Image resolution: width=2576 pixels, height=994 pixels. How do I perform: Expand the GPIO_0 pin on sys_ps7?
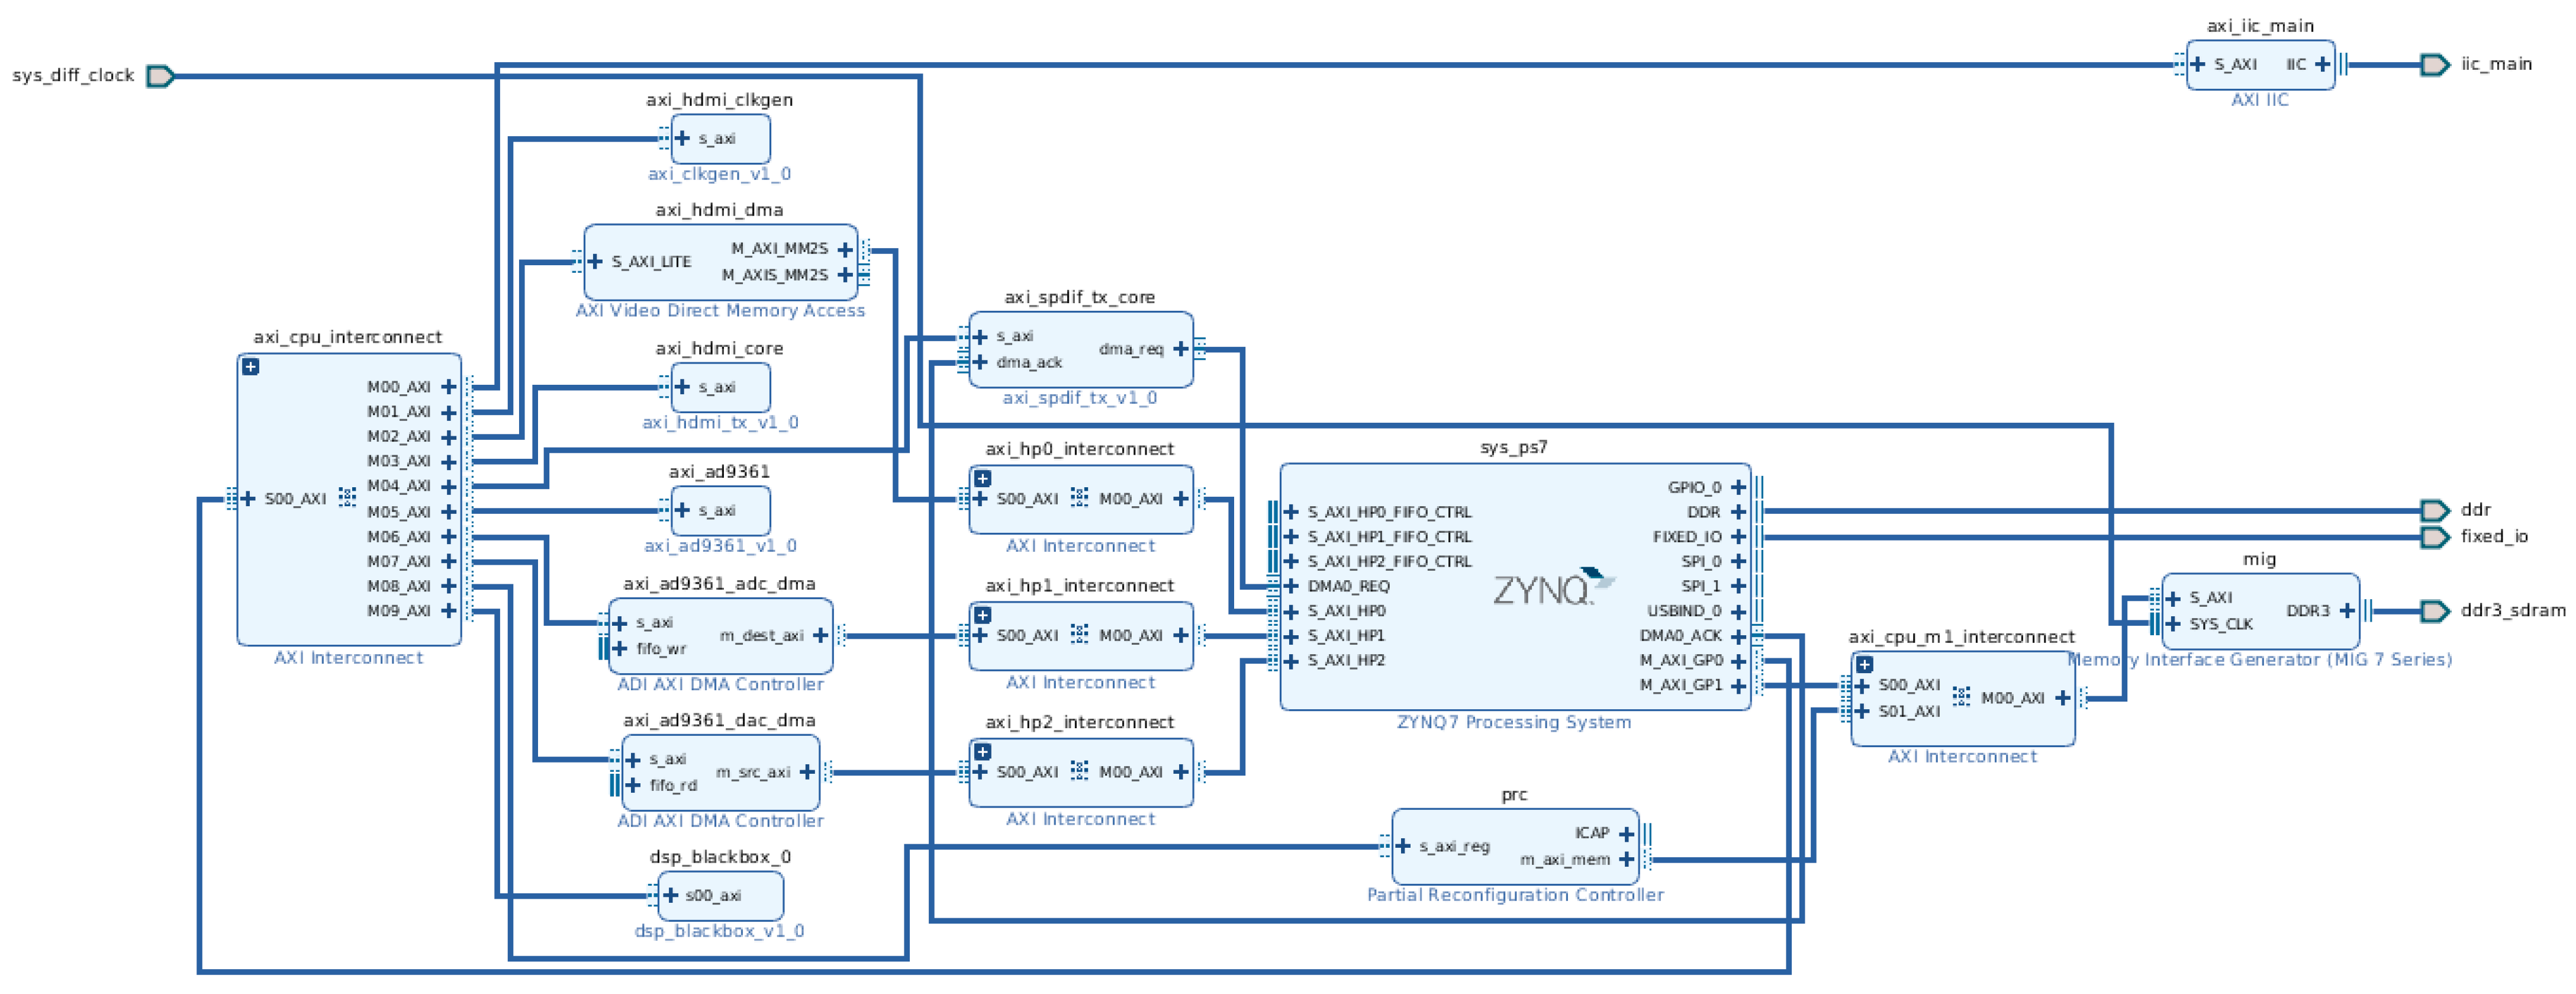pos(1738,487)
